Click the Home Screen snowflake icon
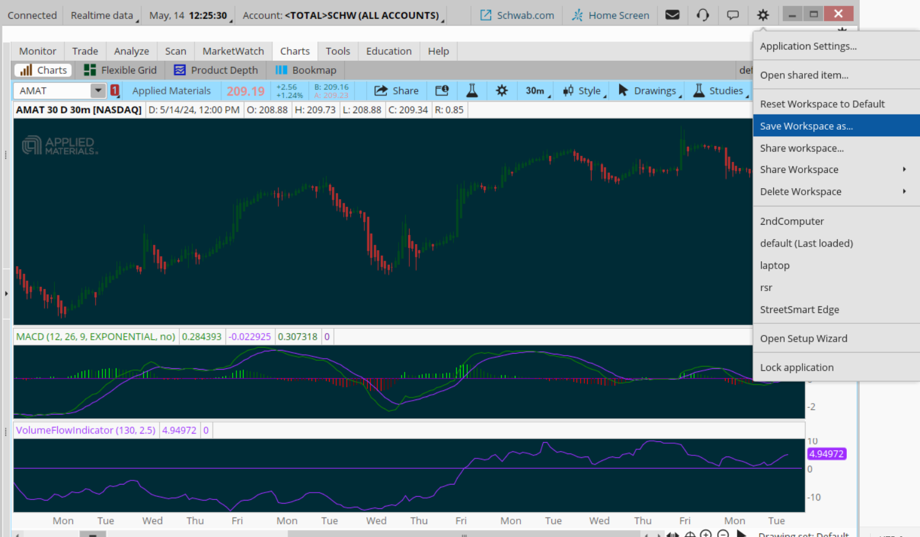The height and width of the screenshot is (537, 920). [577, 15]
